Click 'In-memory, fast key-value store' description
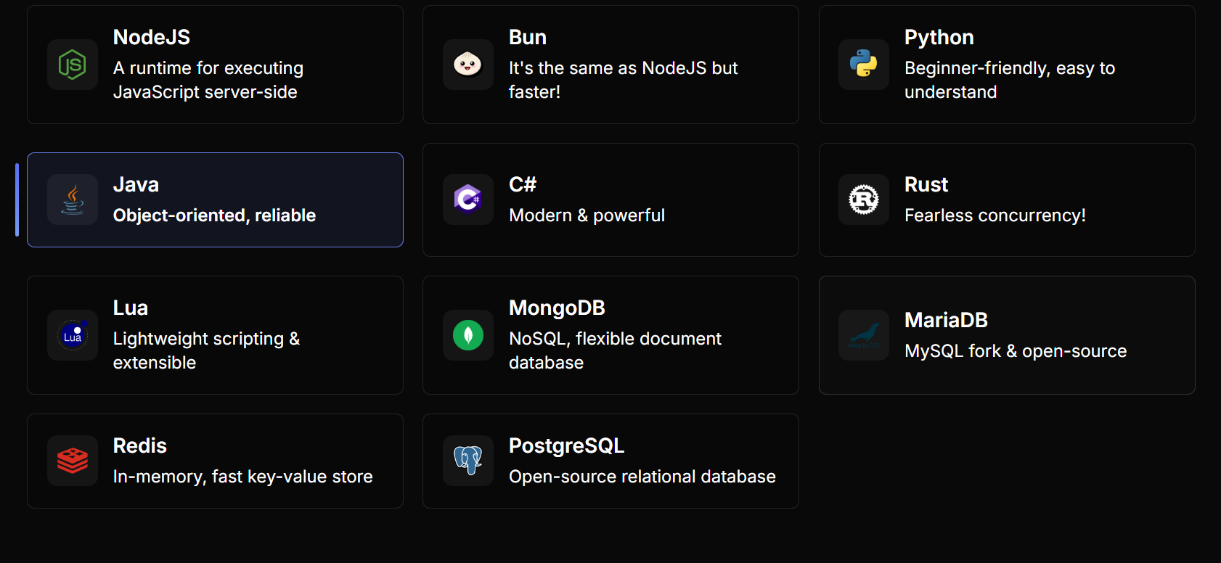Screen dimensions: 1221x563 tap(243, 477)
